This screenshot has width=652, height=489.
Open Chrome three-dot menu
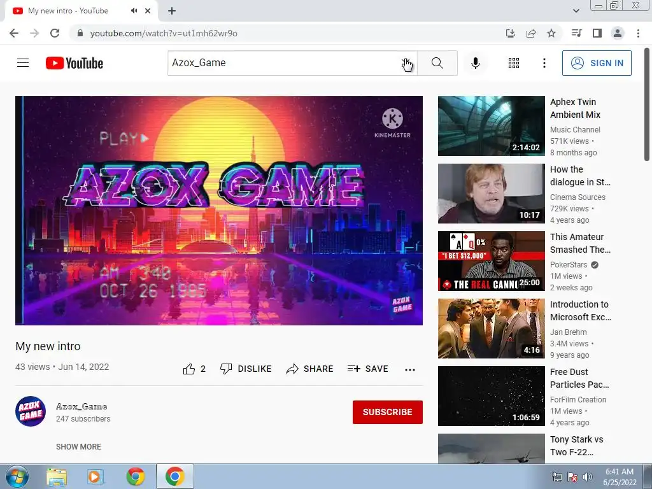click(x=638, y=33)
